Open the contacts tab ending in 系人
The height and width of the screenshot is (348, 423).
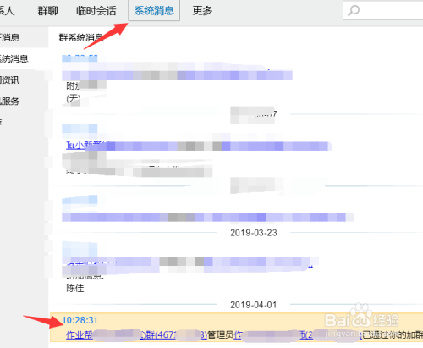click(x=7, y=11)
